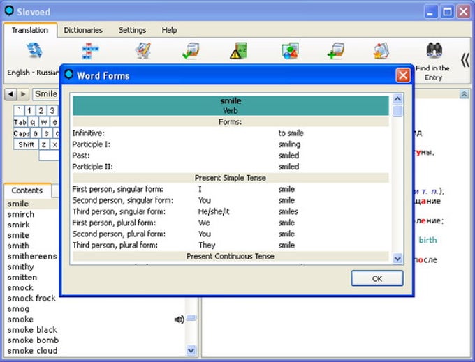Go back with the left arrow button
The width and height of the screenshot is (475, 362).
coord(10,94)
